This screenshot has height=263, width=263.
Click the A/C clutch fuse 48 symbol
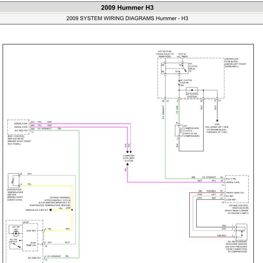(179, 83)
